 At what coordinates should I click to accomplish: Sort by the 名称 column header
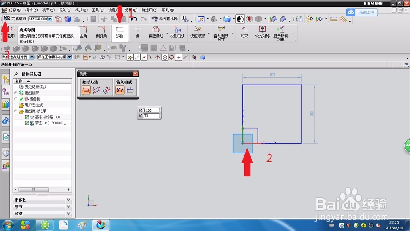pos(42,81)
